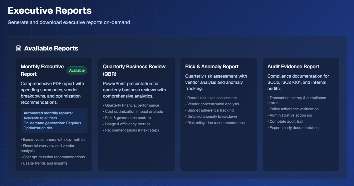Click 'Executive summary with key metrics' bullet
This screenshot has height=186, width=354.
53,140
